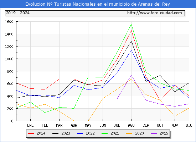Click the black 2023 peak at AGO
196x142 pixels.
131,41
